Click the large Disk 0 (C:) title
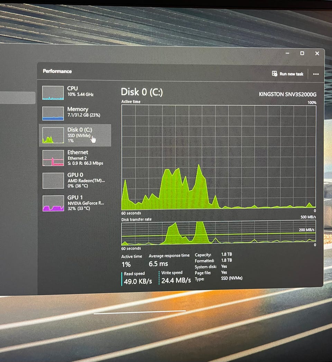332x362 pixels. pos(141,92)
